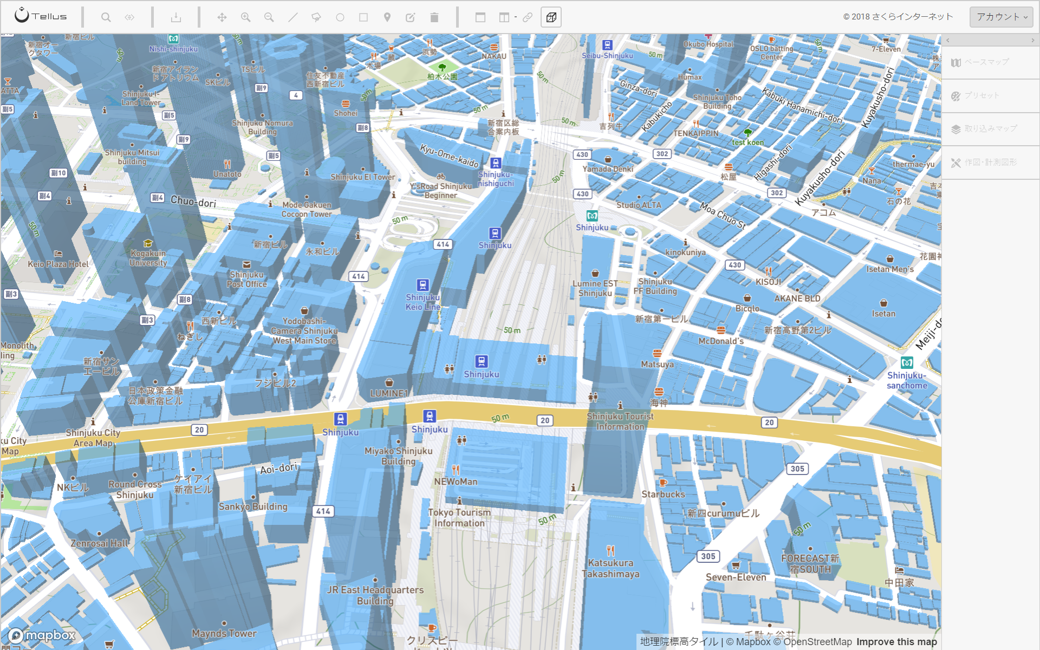
Task: Open the ベースマップ basemap panel
Action: coord(991,62)
